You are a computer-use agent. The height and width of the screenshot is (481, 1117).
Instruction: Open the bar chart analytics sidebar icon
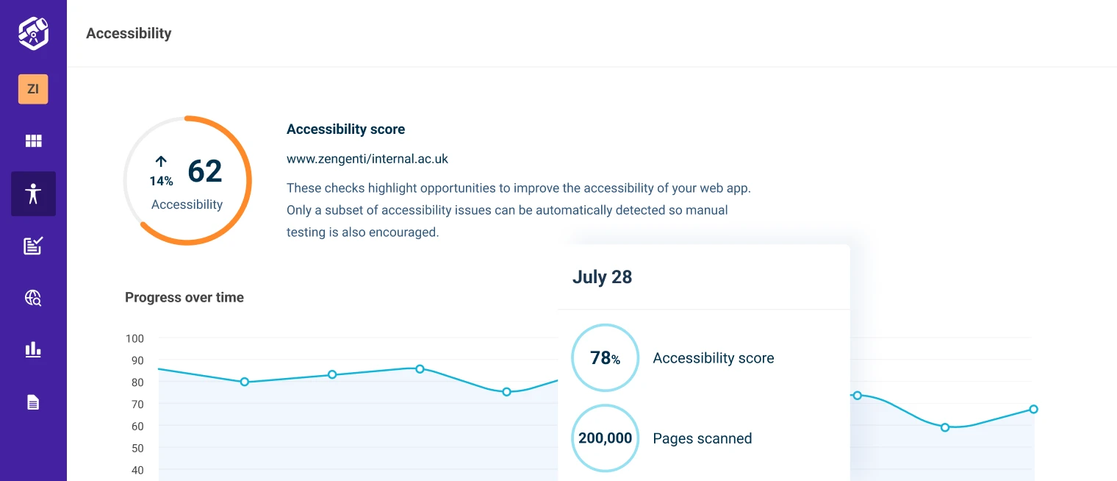(x=33, y=349)
